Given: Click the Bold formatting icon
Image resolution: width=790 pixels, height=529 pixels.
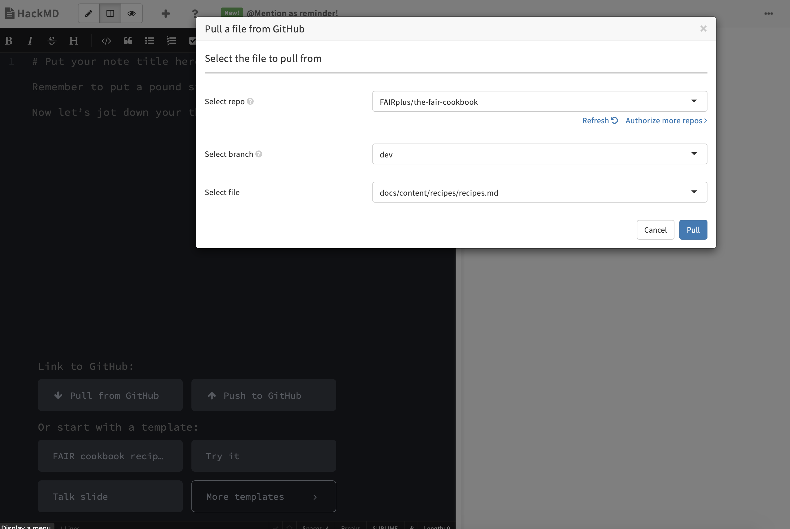Looking at the screenshot, I should click(x=8, y=40).
